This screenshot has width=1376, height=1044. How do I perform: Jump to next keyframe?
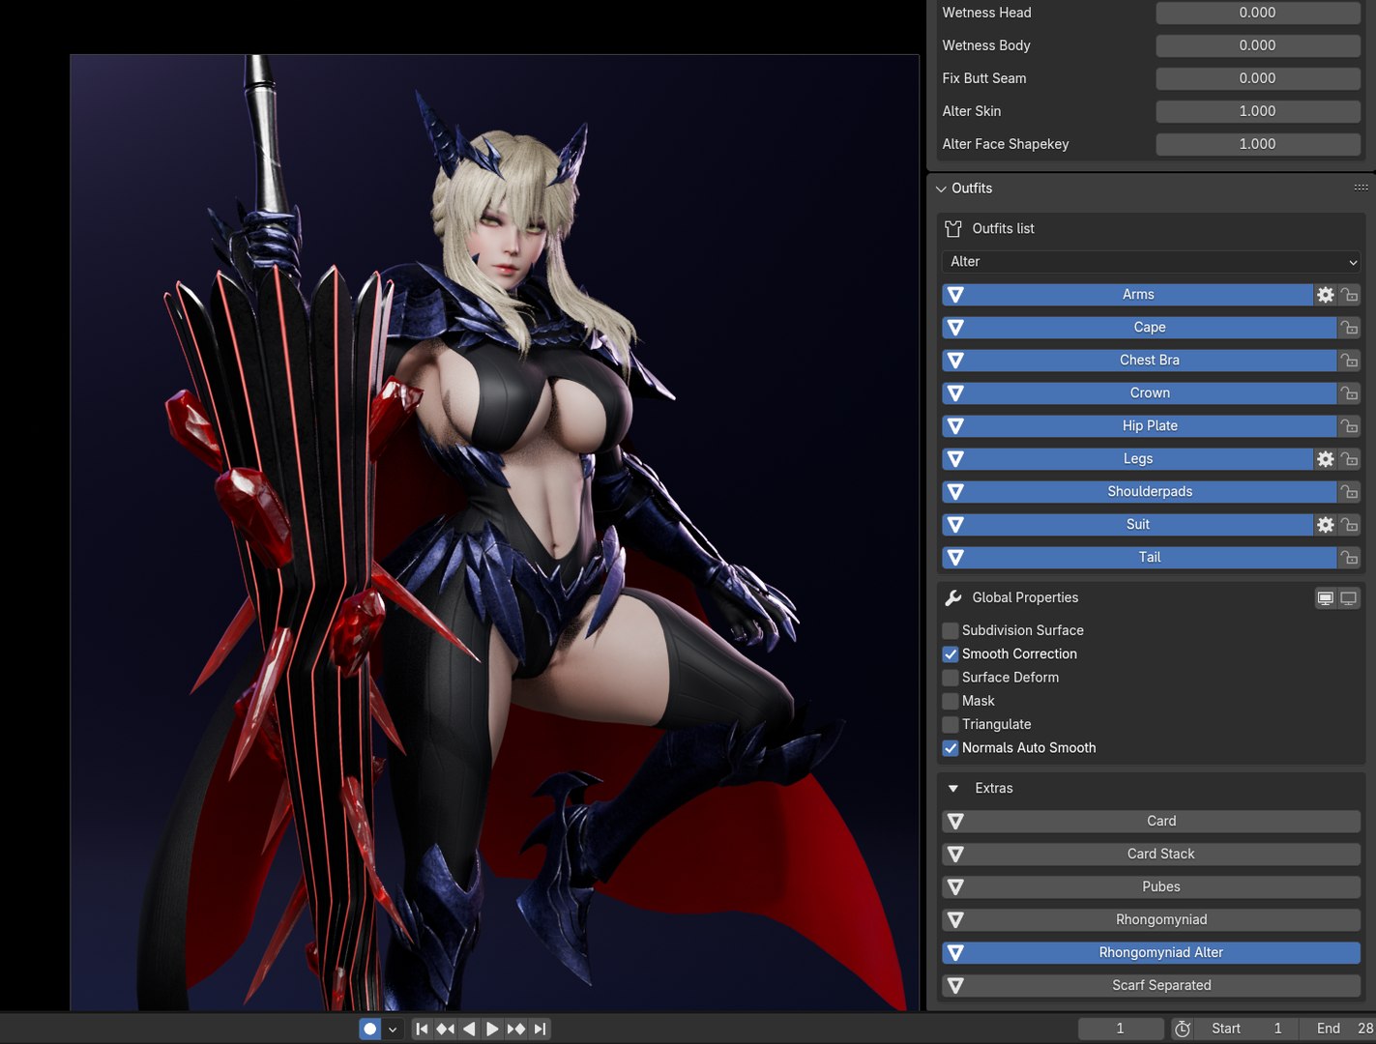516,1029
